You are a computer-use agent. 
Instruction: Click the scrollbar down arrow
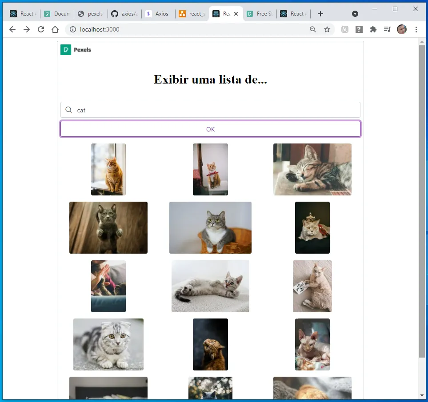422,395
